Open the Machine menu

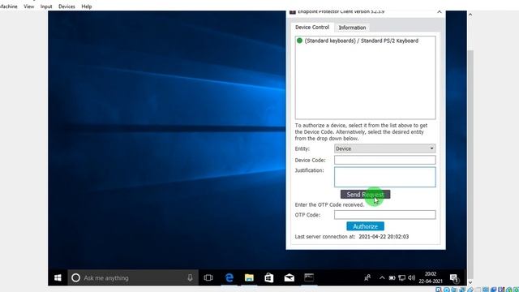pos(8,6)
